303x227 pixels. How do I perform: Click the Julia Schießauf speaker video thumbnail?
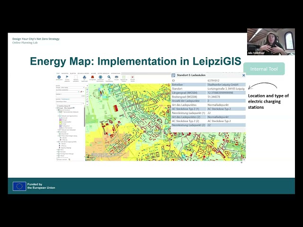point(271,42)
